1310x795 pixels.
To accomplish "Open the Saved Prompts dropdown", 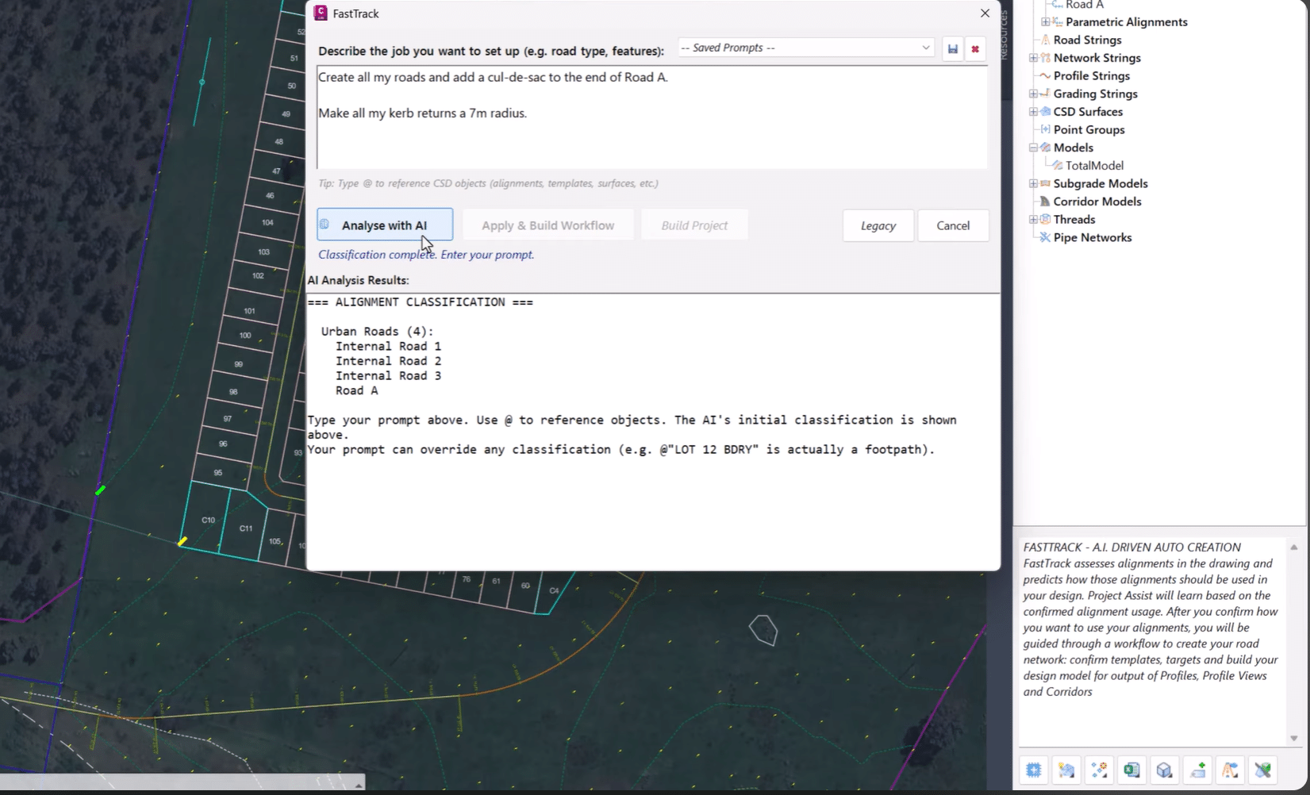I will click(807, 48).
